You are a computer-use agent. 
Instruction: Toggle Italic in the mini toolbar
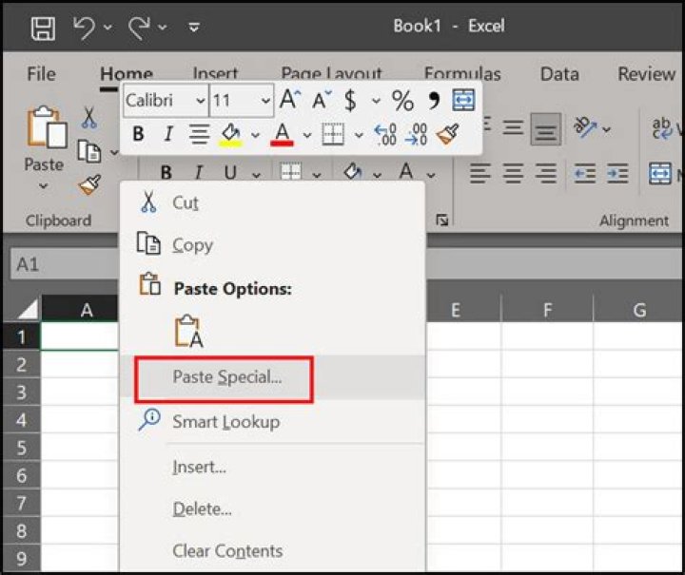click(x=168, y=134)
